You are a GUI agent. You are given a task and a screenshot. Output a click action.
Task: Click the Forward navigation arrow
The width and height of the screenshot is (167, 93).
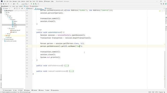tap(11, 4)
